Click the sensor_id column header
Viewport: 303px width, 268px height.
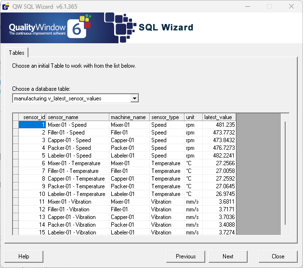pyautogui.click(x=32, y=117)
